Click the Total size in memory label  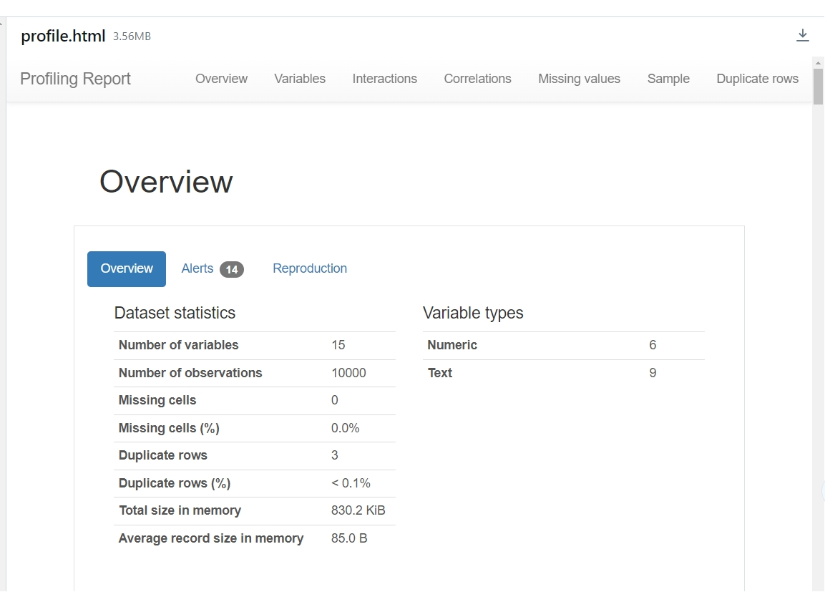(x=180, y=510)
